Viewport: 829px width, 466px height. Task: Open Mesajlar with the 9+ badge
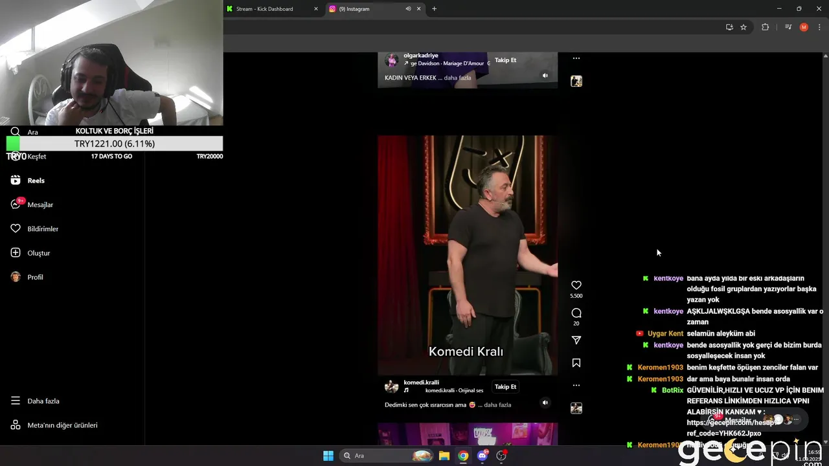click(32, 205)
